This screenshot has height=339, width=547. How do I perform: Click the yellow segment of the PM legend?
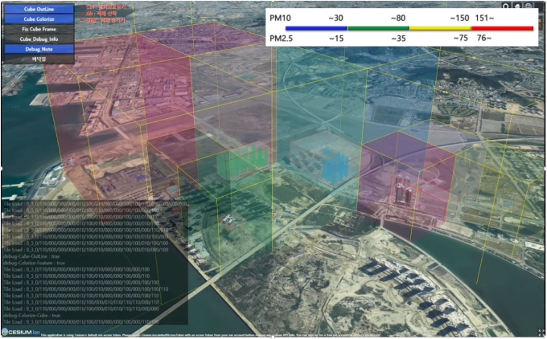[439, 28]
